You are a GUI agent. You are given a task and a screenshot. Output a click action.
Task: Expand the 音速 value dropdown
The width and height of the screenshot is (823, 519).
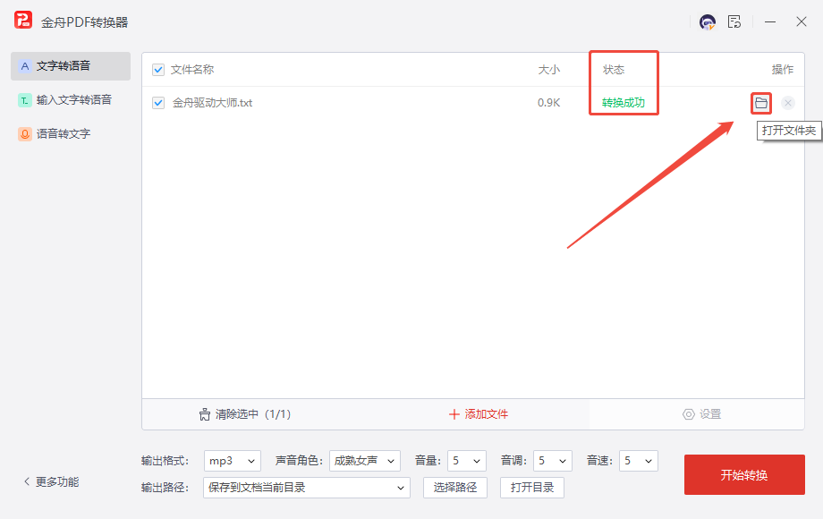pos(638,461)
